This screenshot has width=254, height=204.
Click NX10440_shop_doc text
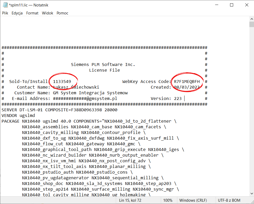(43, 184)
